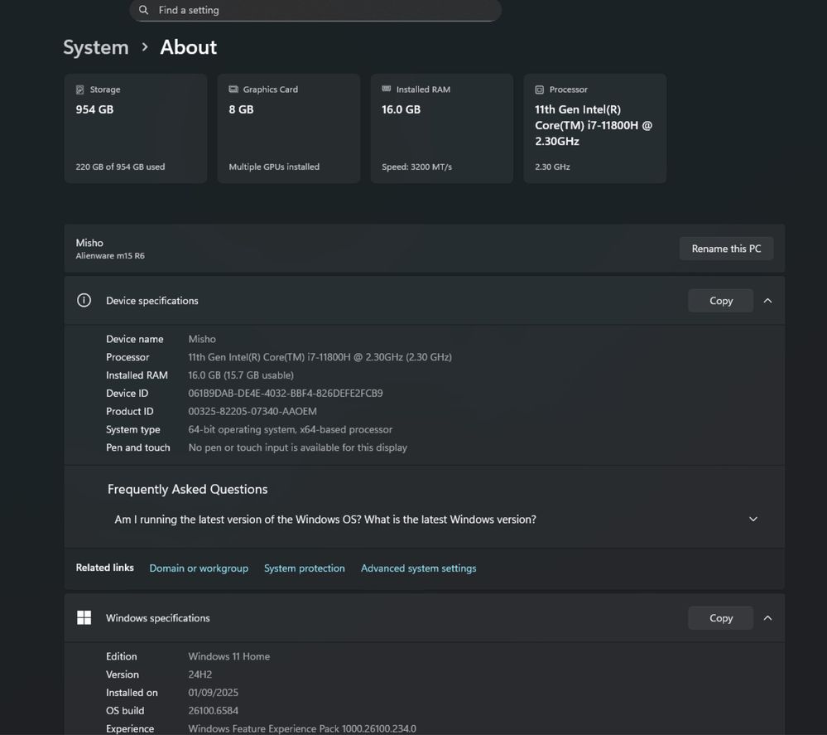
Task: Click the FAQ question chevron arrow
Action: point(753,519)
